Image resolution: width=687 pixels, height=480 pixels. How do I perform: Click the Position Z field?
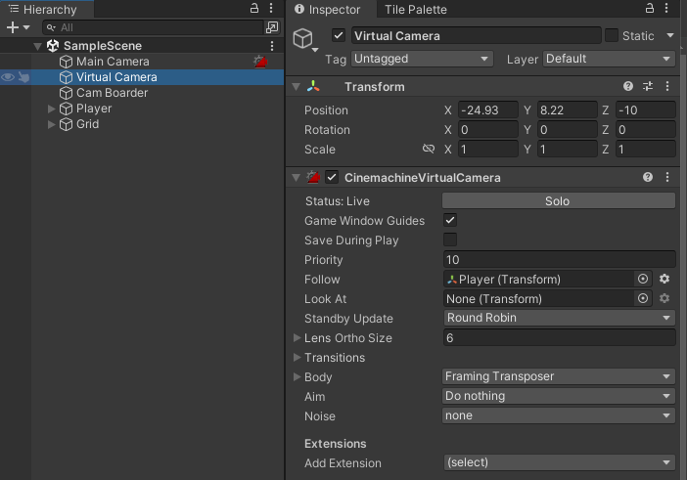coord(645,110)
